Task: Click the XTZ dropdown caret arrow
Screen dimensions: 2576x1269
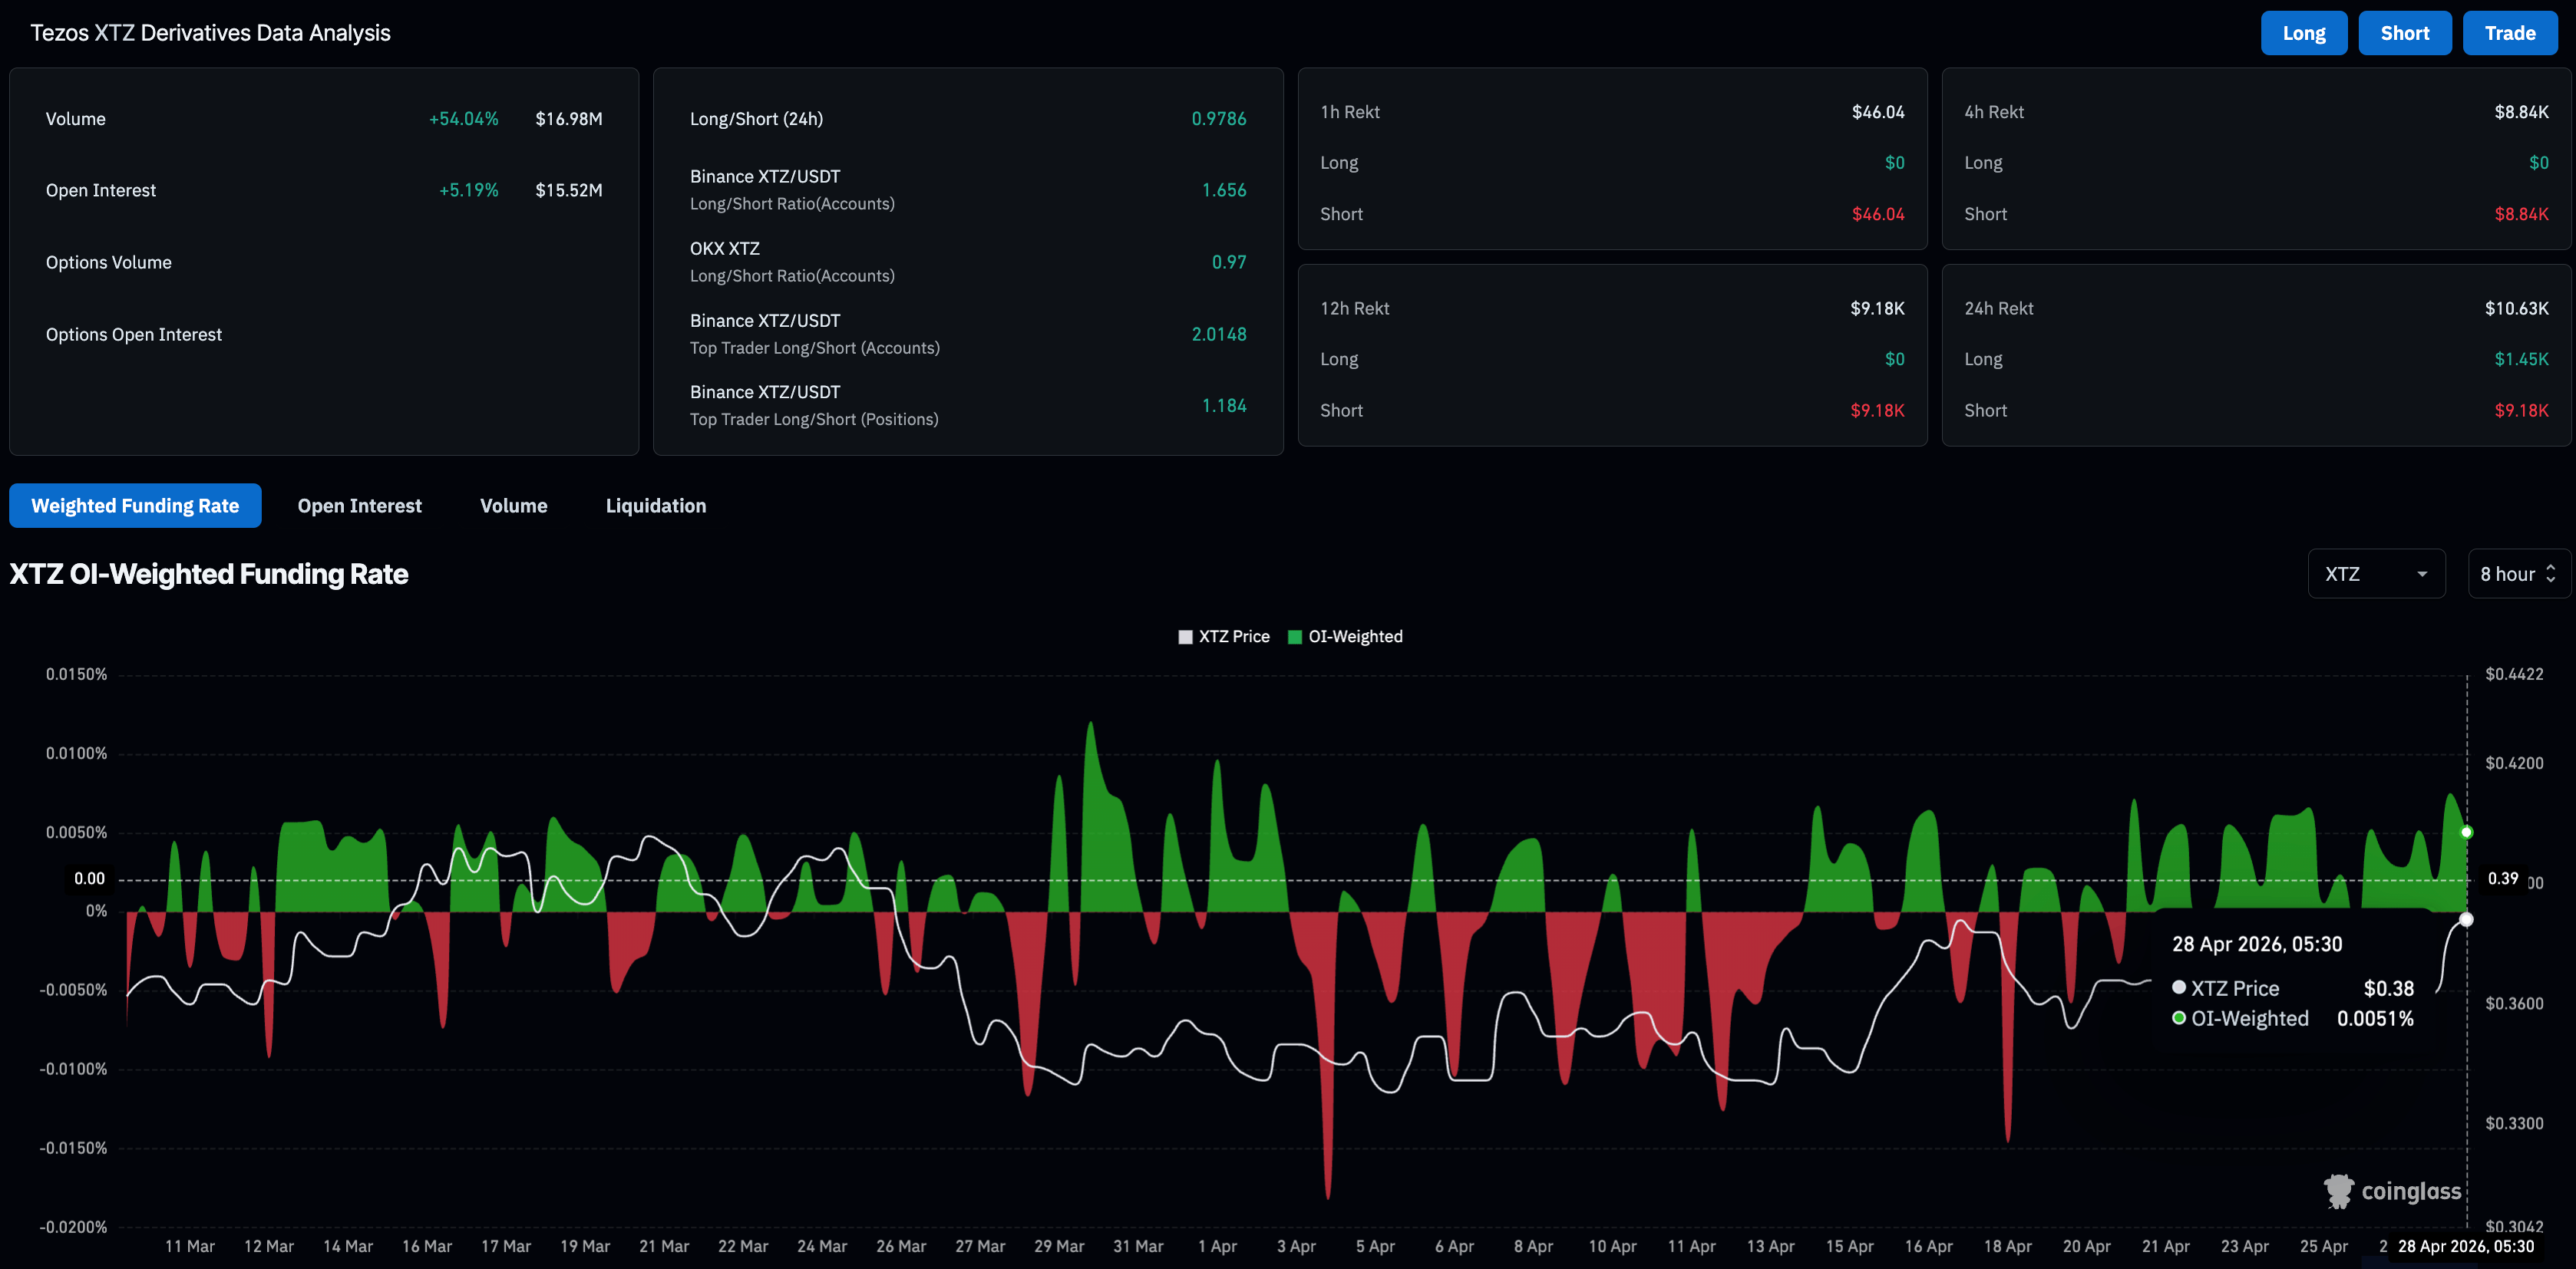Action: 2422,575
